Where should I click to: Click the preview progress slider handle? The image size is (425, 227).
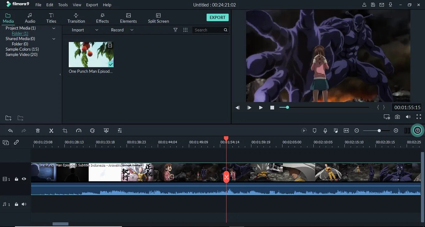click(x=287, y=107)
